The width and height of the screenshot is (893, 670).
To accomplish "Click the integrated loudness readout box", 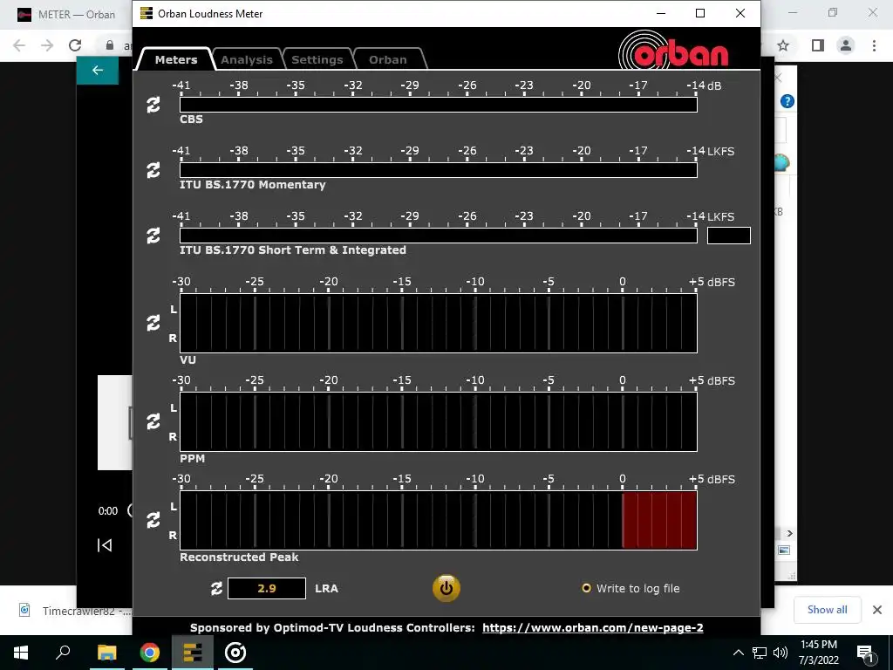I will [728, 236].
